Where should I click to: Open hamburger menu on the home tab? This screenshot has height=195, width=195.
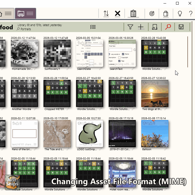8,13
